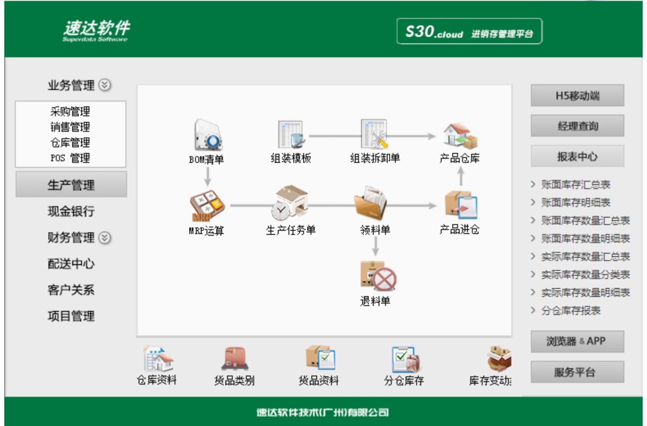Expand the 账面库存明细表 chevron
This screenshot has width=647, height=426.
click(x=533, y=202)
